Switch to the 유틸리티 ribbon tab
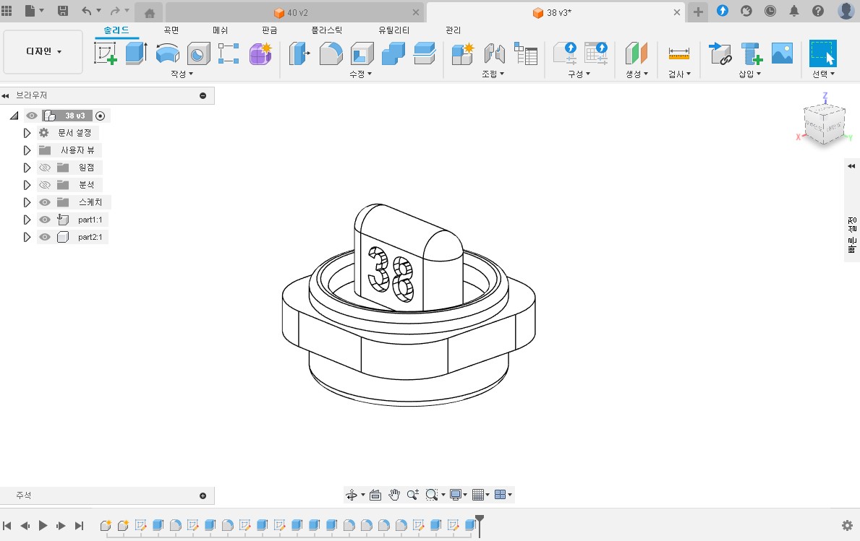 click(393, 30)
